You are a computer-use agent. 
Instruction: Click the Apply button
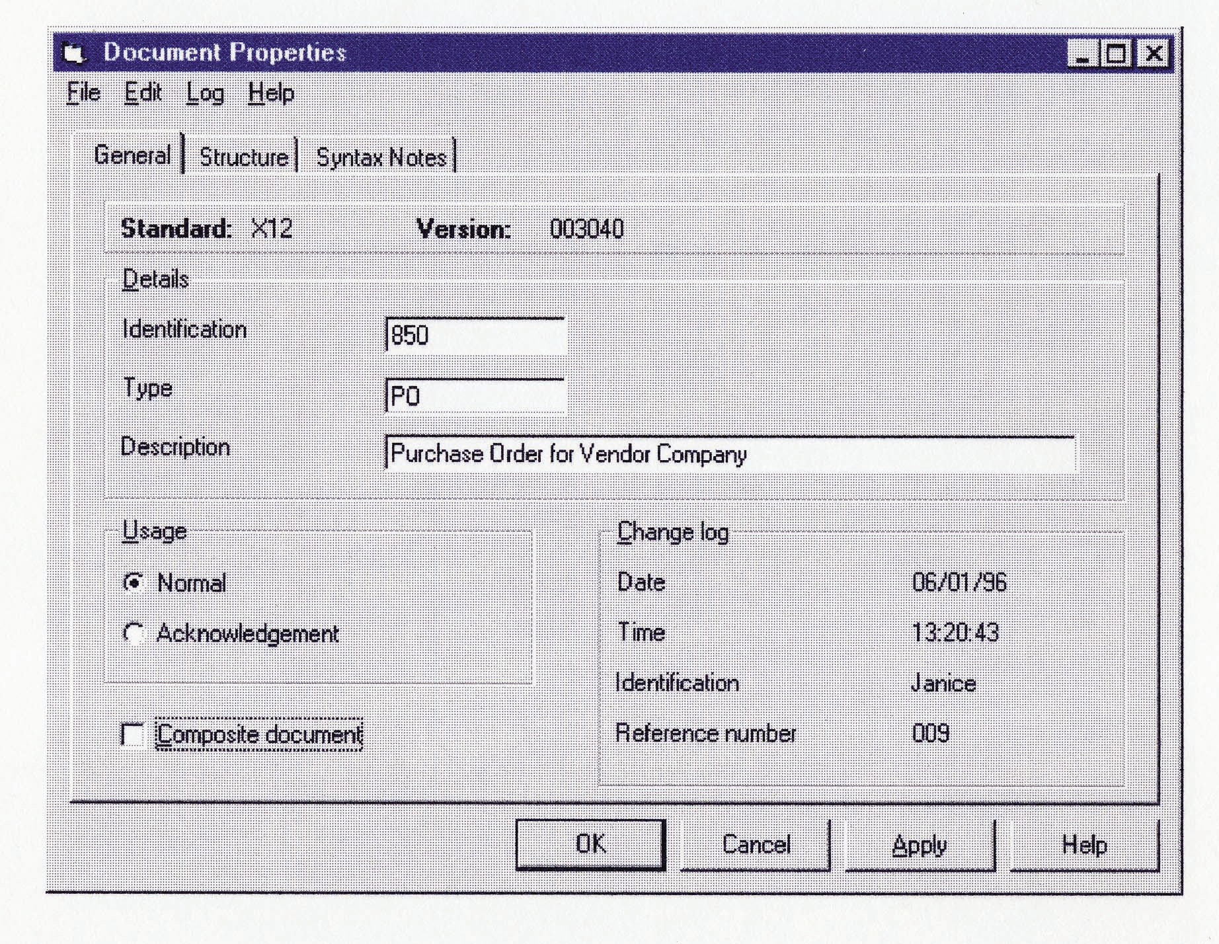[x=920, y=846]
